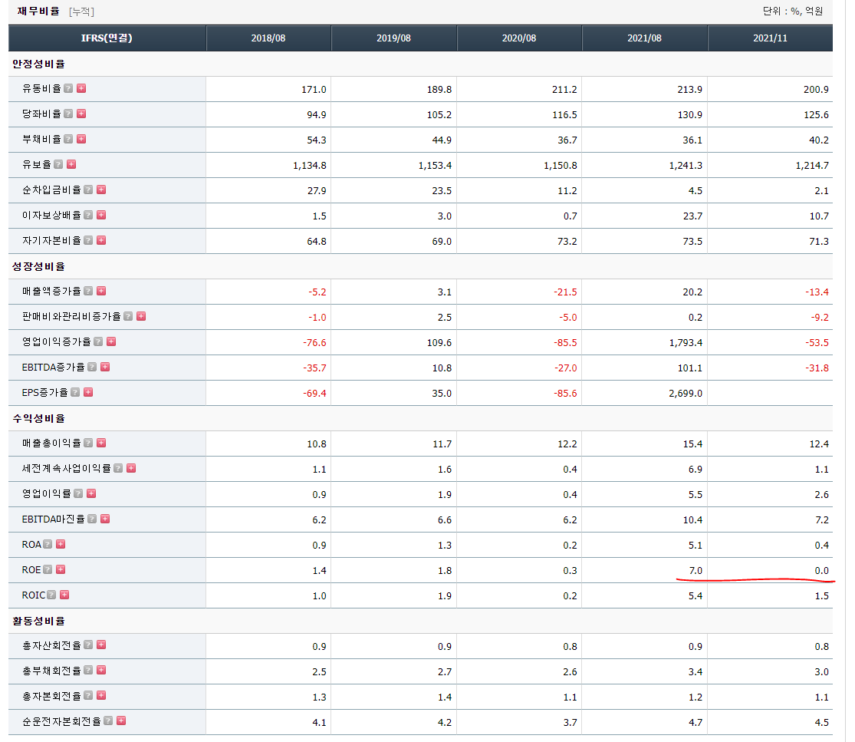Expand 이자보상배율 row with plus icon
The width and height of the screenshot is (855, 742).
click(101, 215)
